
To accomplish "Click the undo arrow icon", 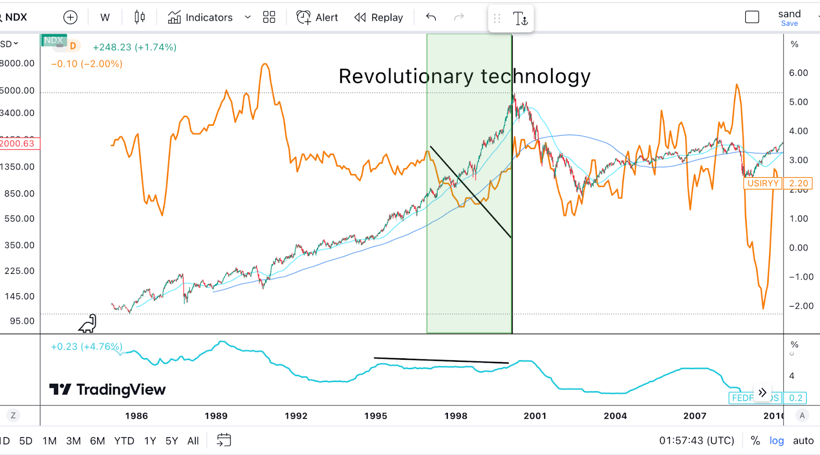I will click(430, 17).
